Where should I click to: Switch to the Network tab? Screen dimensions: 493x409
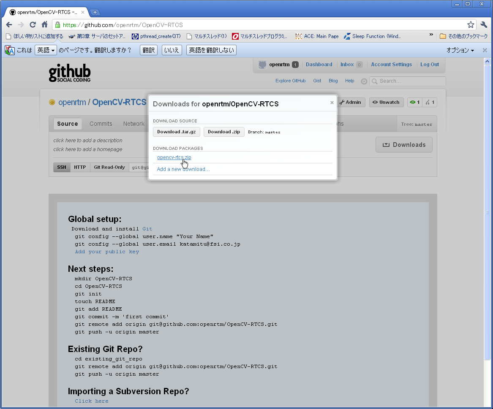tap(133, 124)
